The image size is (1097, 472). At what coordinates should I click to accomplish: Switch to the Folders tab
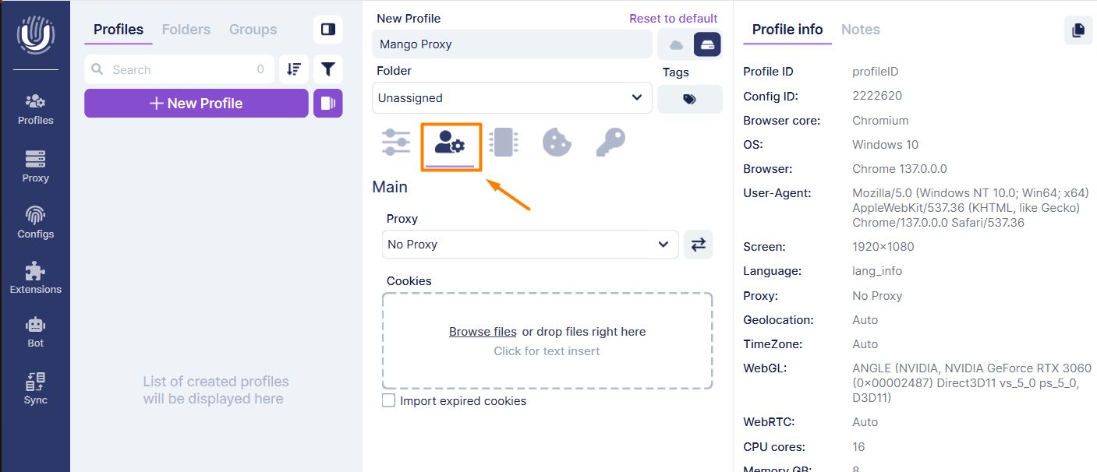186,30
